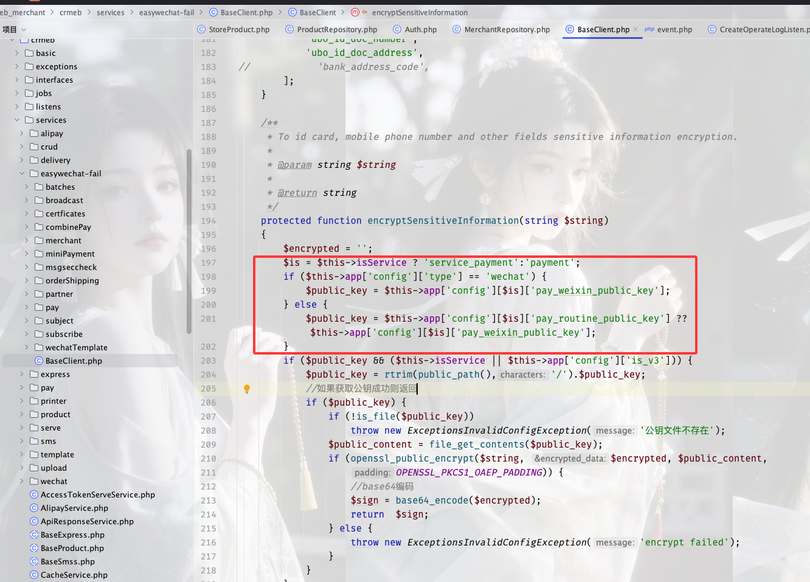The height and width of the screenshot is (582, 810).
Task: Click the CacheService.php file icon
Action: pos(34,575)
